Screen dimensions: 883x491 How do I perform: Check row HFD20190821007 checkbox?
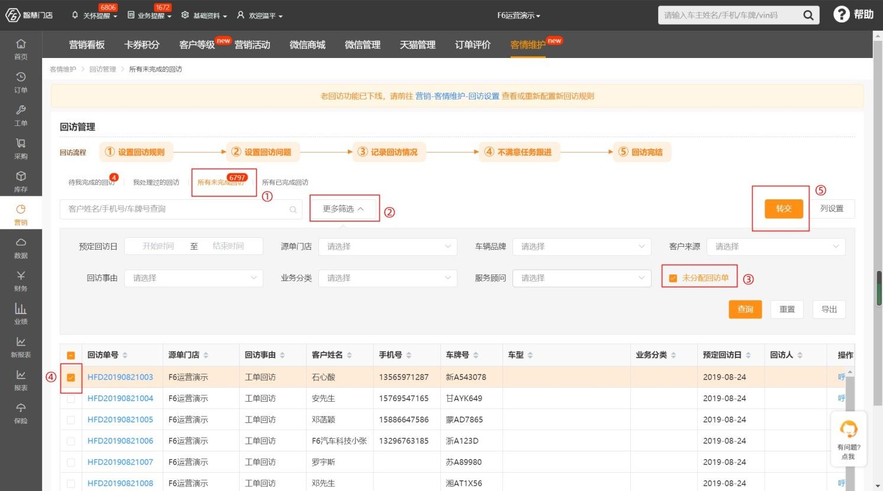[x=71, y=463]
